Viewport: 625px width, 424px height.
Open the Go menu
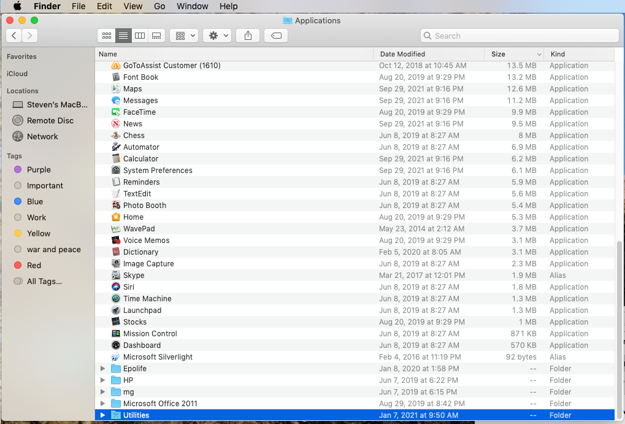tap(159, 6)
